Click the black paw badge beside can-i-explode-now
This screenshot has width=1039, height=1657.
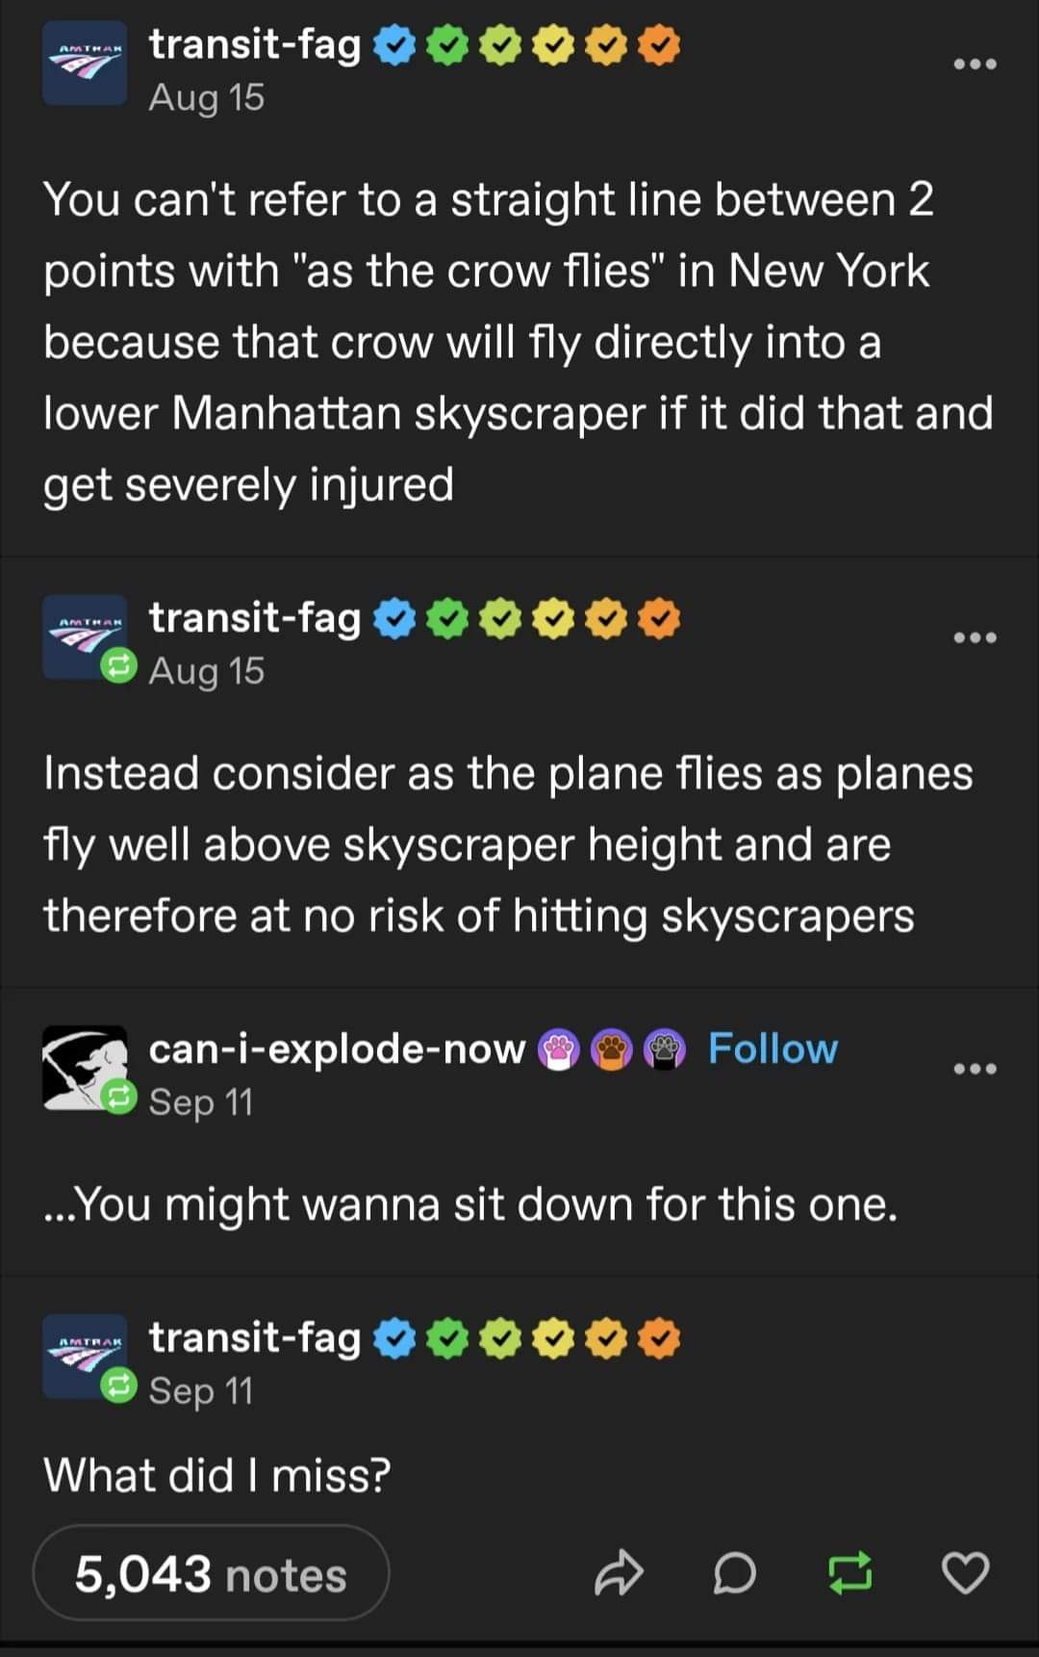pyautogui.click(x=665, y=1049)
